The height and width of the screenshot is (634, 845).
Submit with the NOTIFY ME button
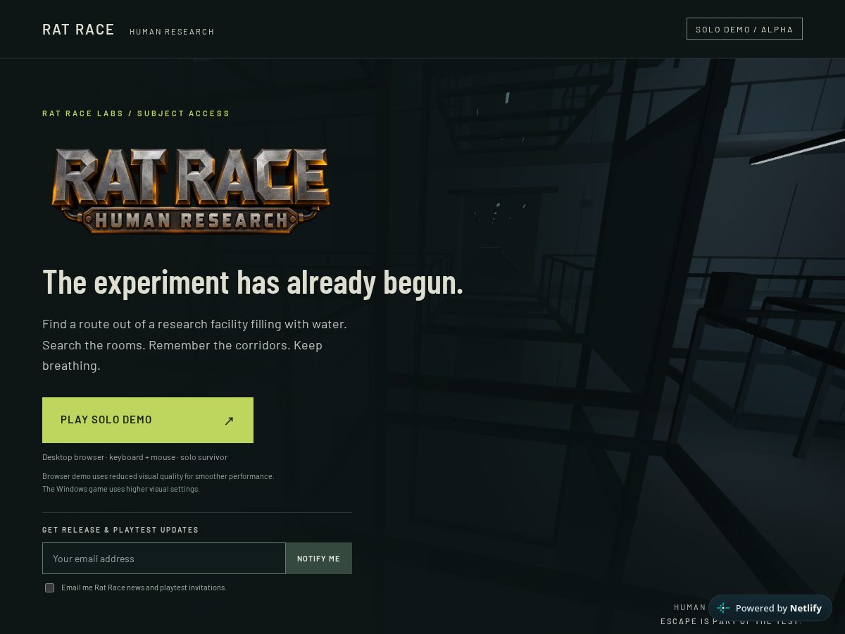click(318, 558)
